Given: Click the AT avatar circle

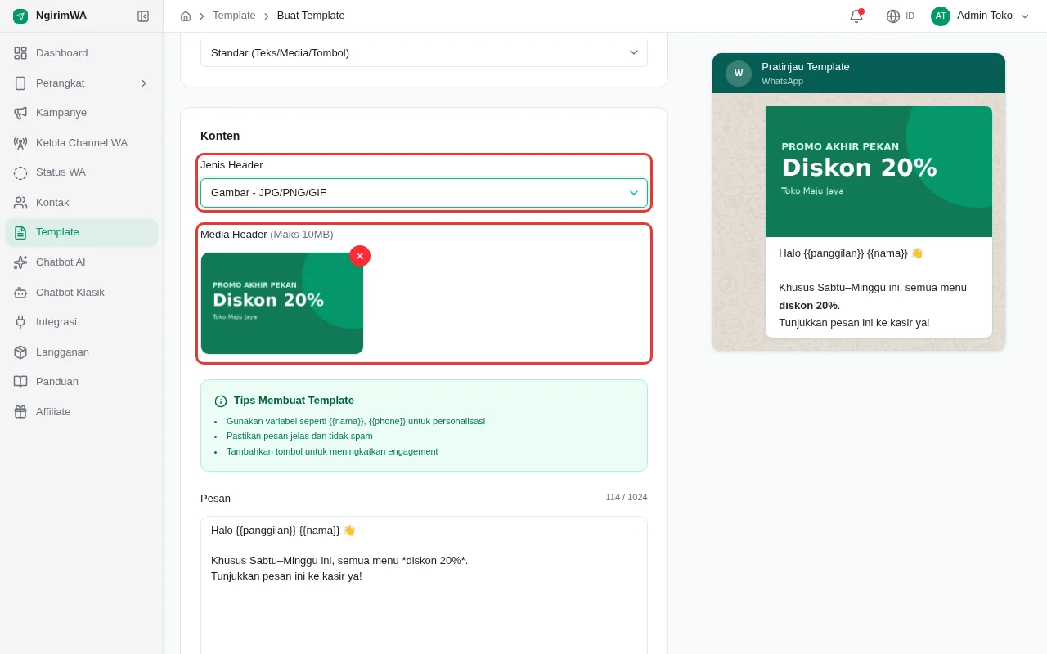Looking at the screenshot, I should [941, 16].
